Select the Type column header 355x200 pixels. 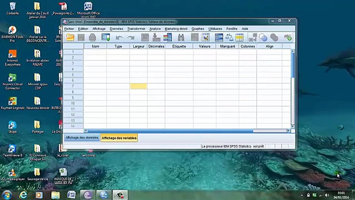pyautogui.click(x=118, y=46)
